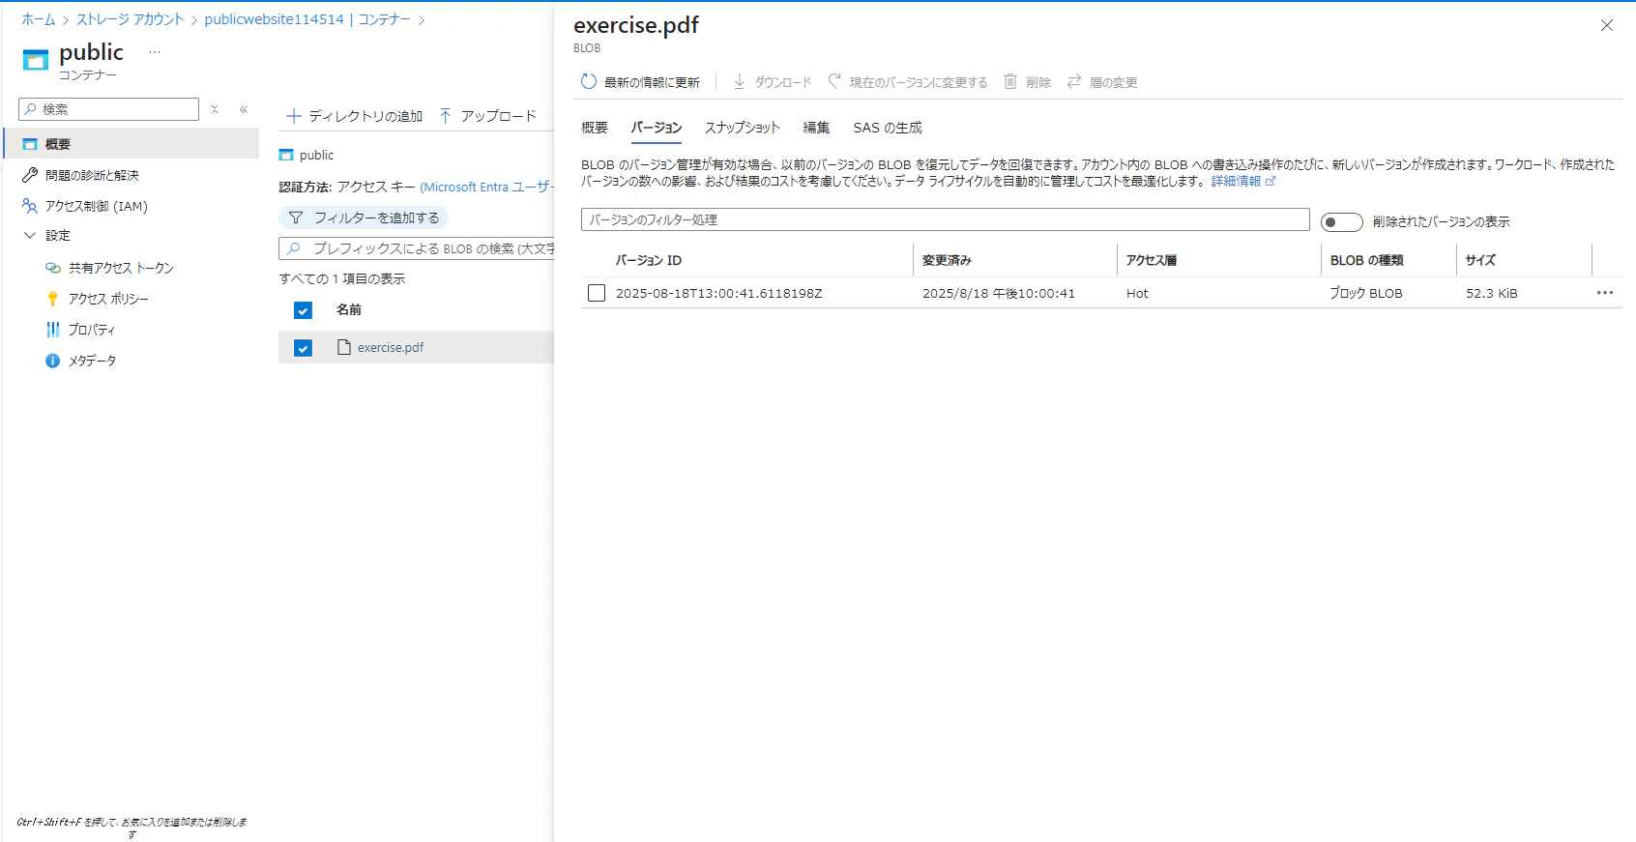The width and height of the screenshot is (1636, 842).
Task: Click the sidebar 検索 search field
Action: click(x=108, y=109)
